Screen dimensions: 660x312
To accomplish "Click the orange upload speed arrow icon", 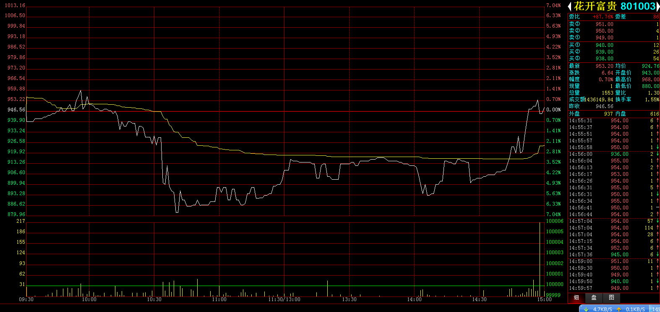I will 619,309.
